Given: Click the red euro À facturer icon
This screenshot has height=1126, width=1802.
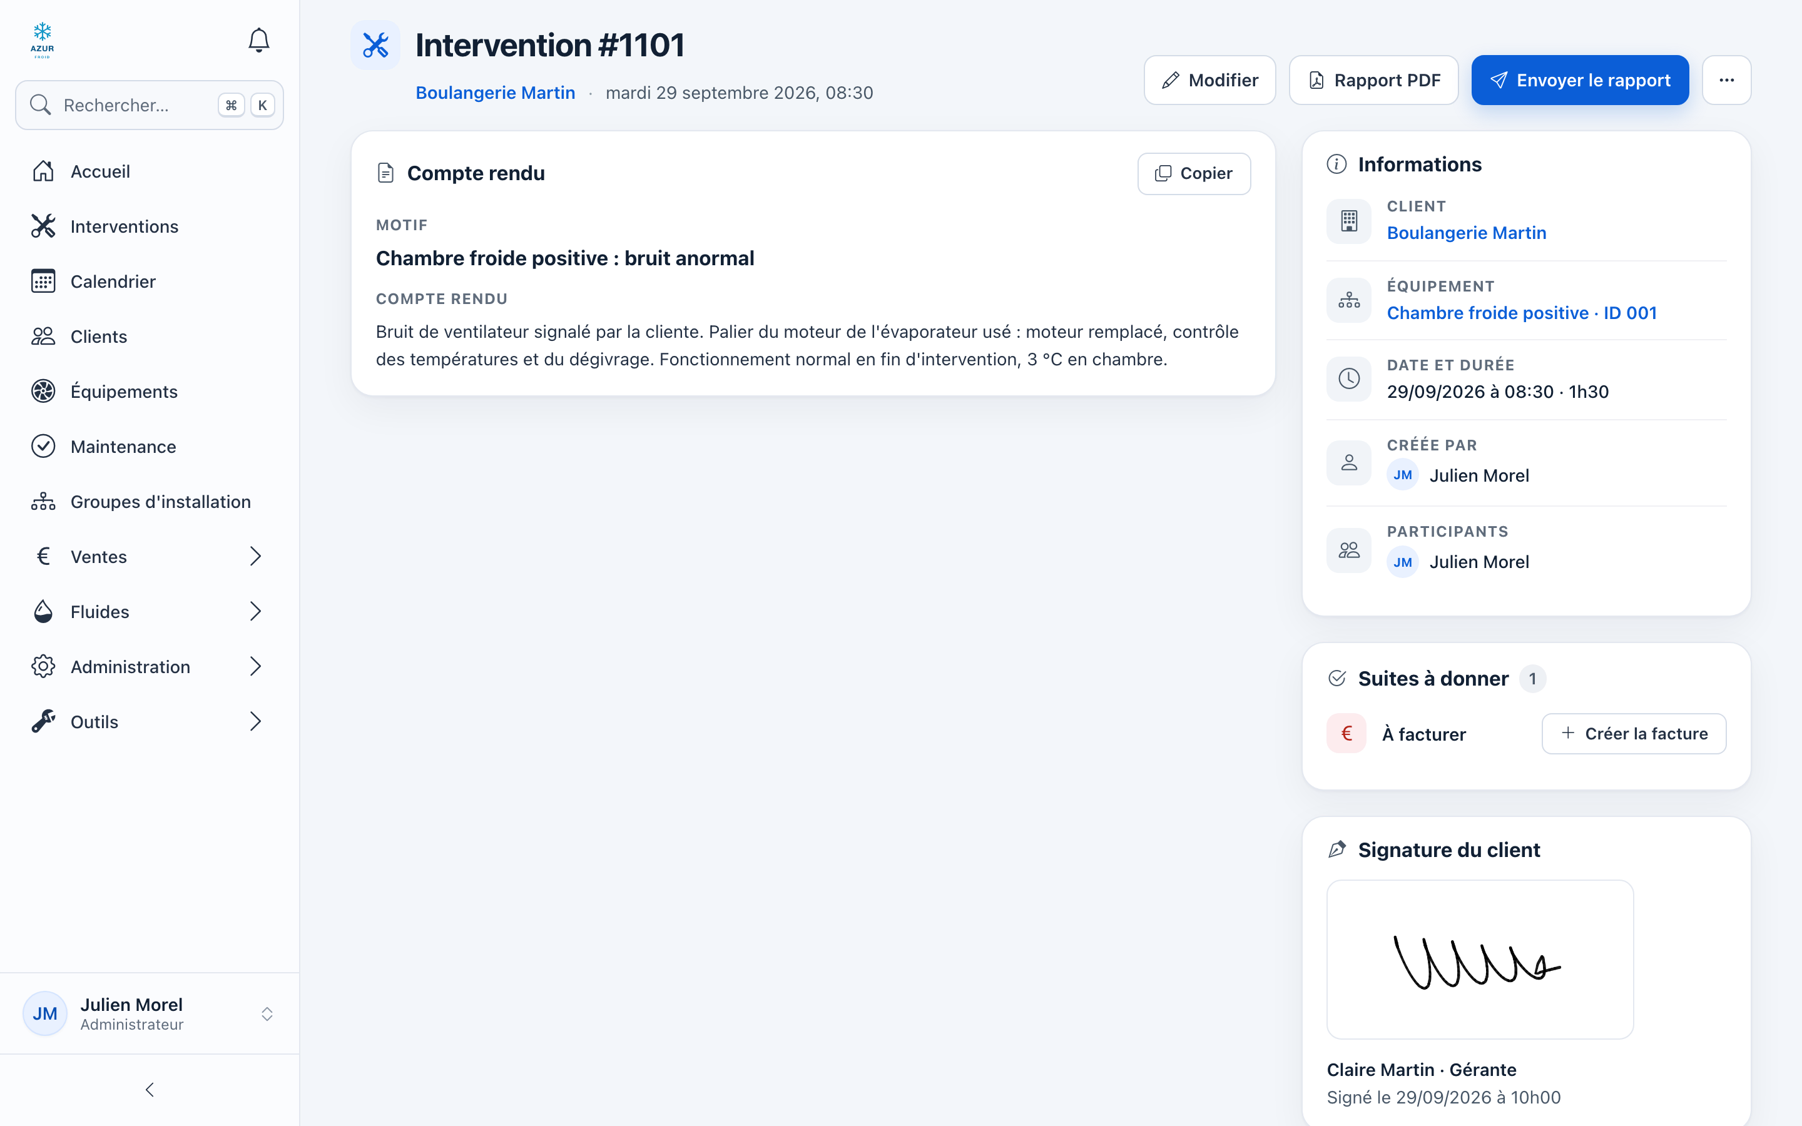Looking at the screenshot, I should coord(1346,734).
